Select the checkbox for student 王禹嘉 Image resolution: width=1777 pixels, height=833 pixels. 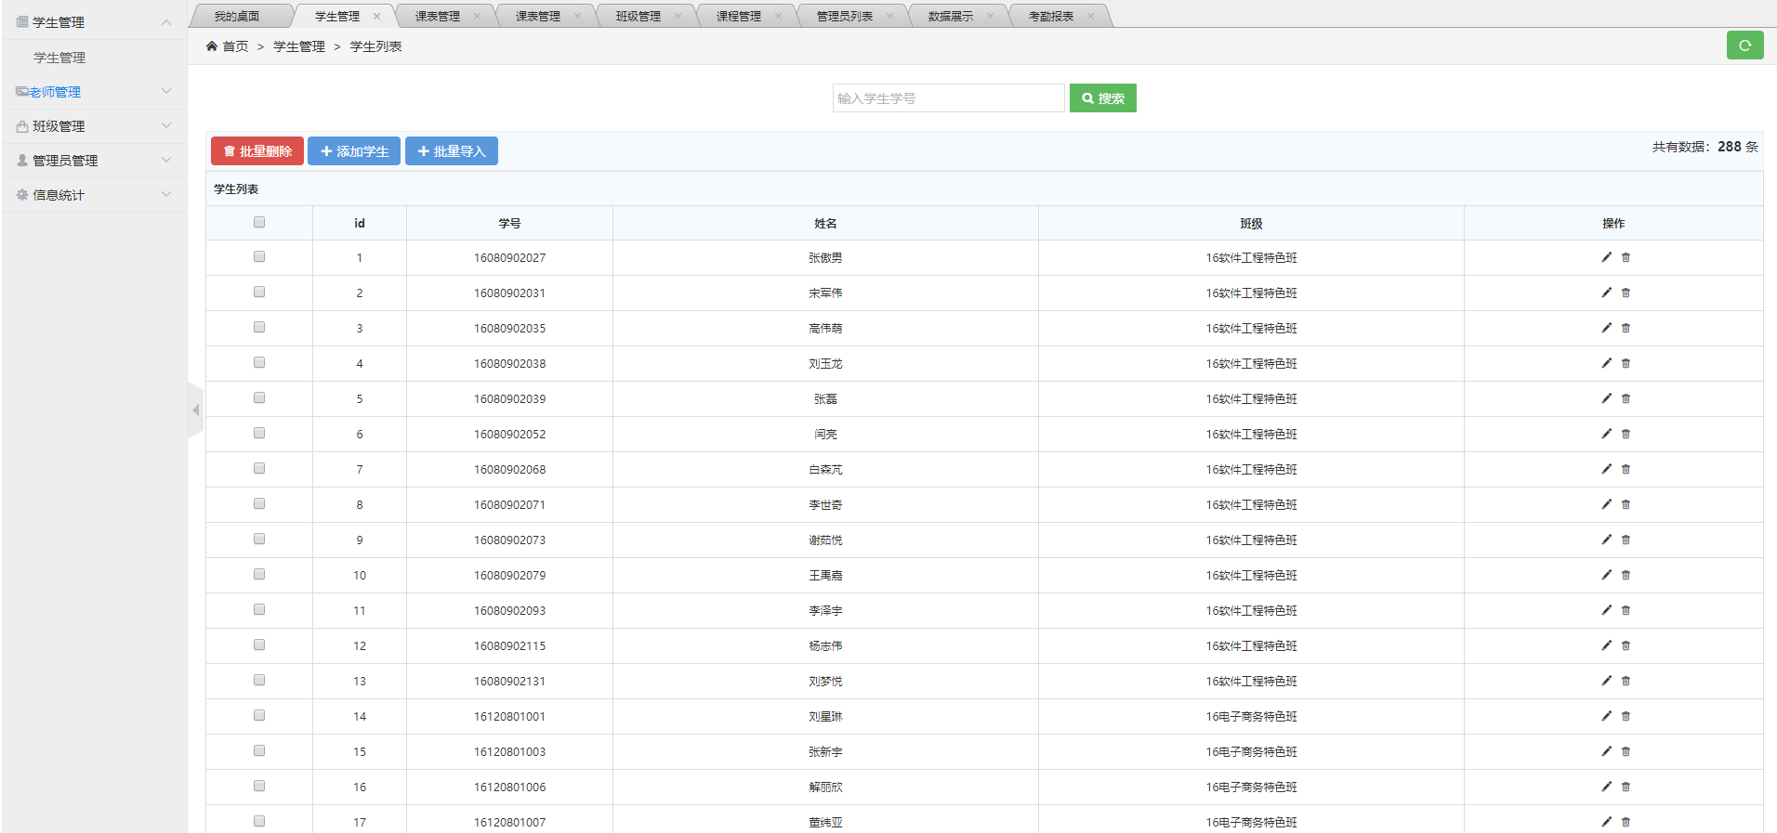pyautogui.click(x=259, y=574)
